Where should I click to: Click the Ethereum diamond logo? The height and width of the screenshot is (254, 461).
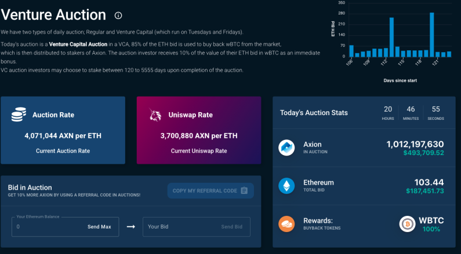pyautogui.click(x=286, y=186)
